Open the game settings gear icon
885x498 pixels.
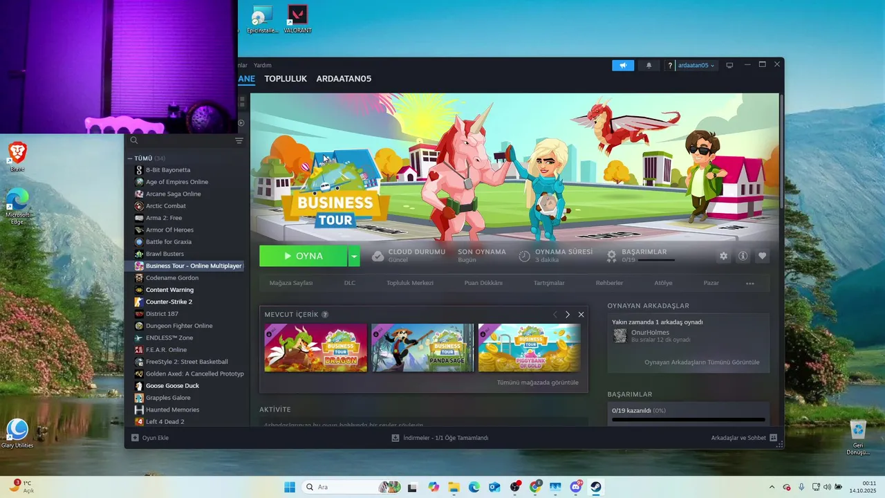coord(723,256)
